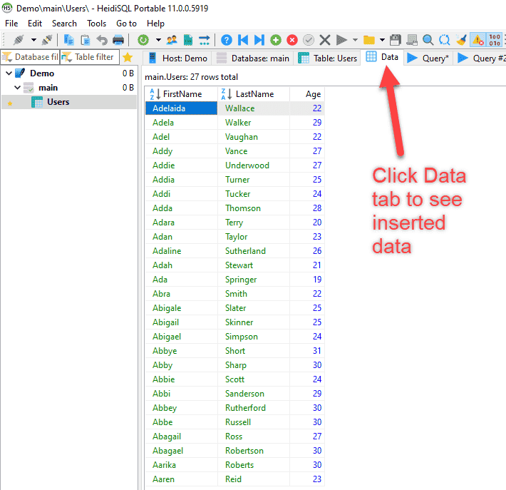506x490 pixels.
Task: Click the Cancel editing X icon
Action: click(325, 40)
